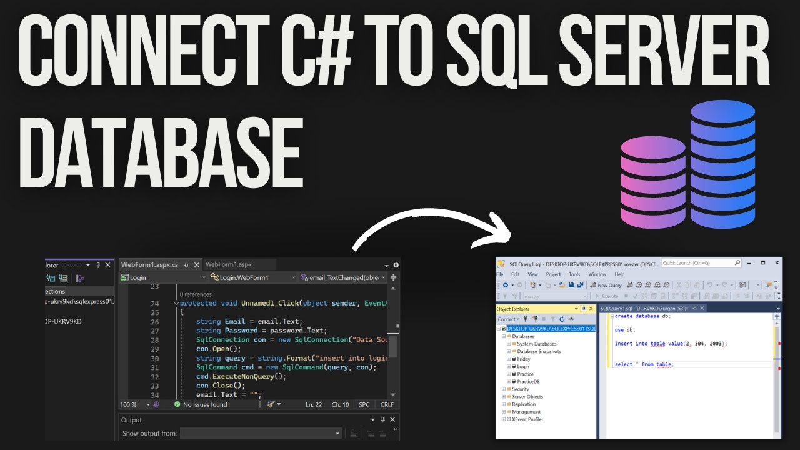Click New Query in the SSMS toolbar
The width and height of the screenshot is (800, 450).
[x=606, y=285]
